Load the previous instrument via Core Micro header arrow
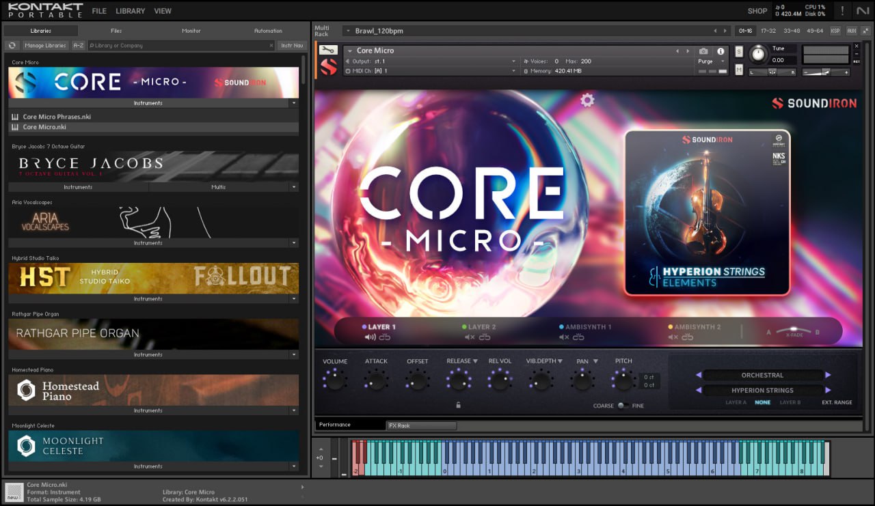This screenshot has width=875, height=506. 678,51
